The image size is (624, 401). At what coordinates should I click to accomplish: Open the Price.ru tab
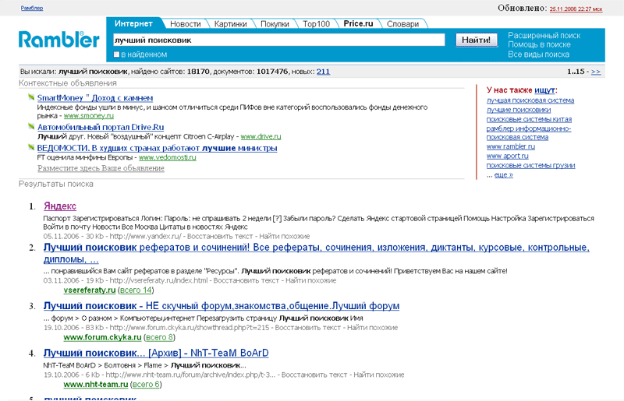point(358,24)
